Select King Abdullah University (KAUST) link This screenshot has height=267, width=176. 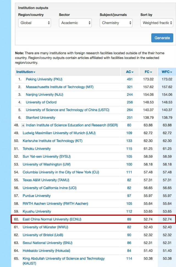click(64, 258)
